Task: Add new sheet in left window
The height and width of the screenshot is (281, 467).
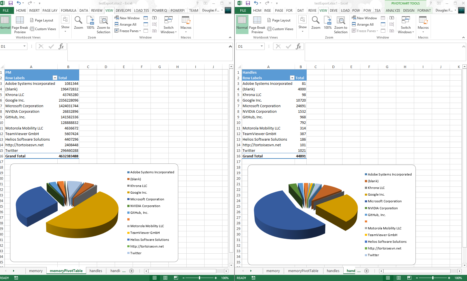Action: [x=132, y=271]
